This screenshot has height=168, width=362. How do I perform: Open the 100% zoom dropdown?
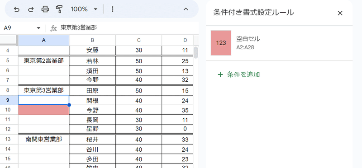tap(84, 9)
